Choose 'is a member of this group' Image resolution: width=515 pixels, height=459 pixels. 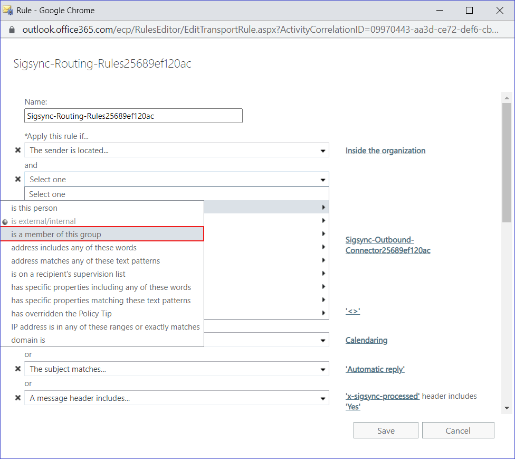click(102, 235)
